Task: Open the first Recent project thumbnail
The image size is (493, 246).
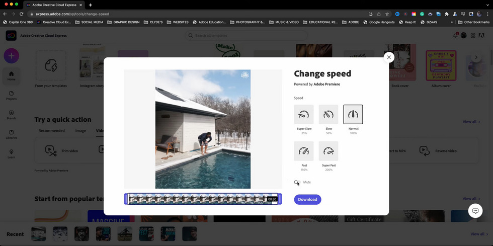Action: coord(38,234)
